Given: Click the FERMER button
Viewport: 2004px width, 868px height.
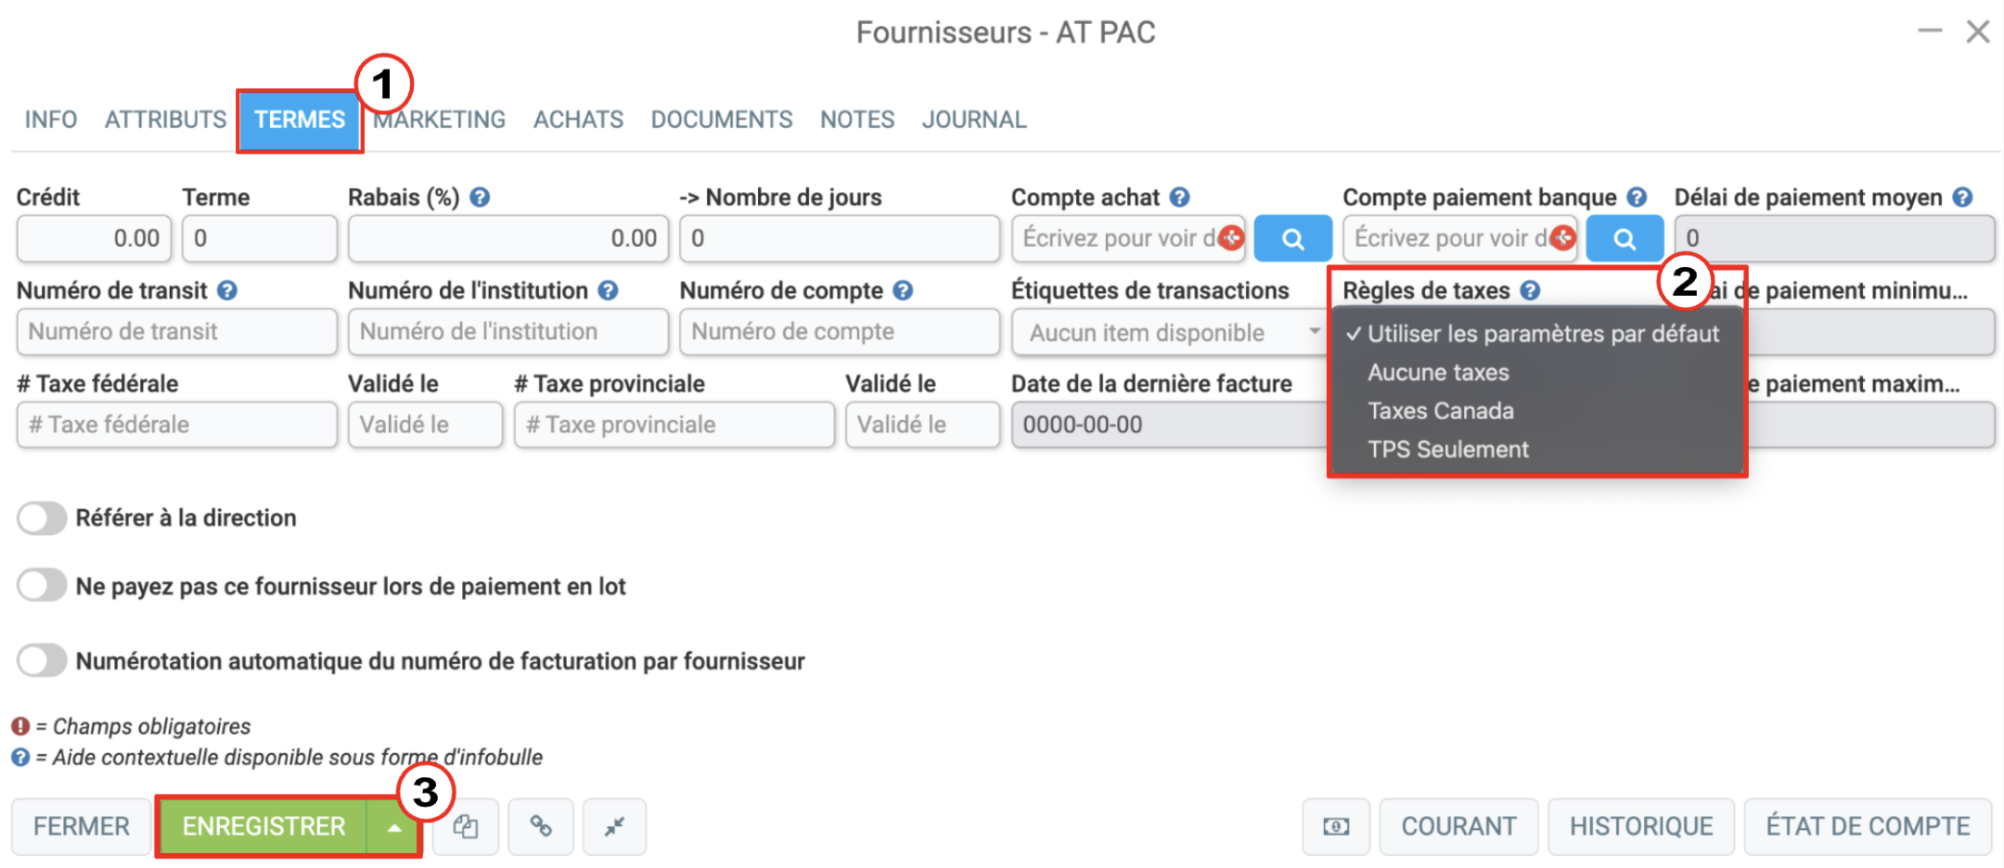Looking at the screenshot, I should (x=82, y=826).
